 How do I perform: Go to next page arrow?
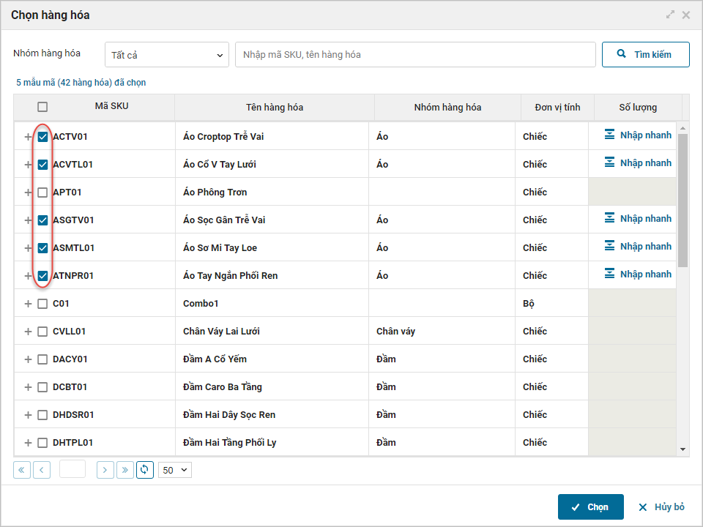pyautogui.click(x=105, y=470)
